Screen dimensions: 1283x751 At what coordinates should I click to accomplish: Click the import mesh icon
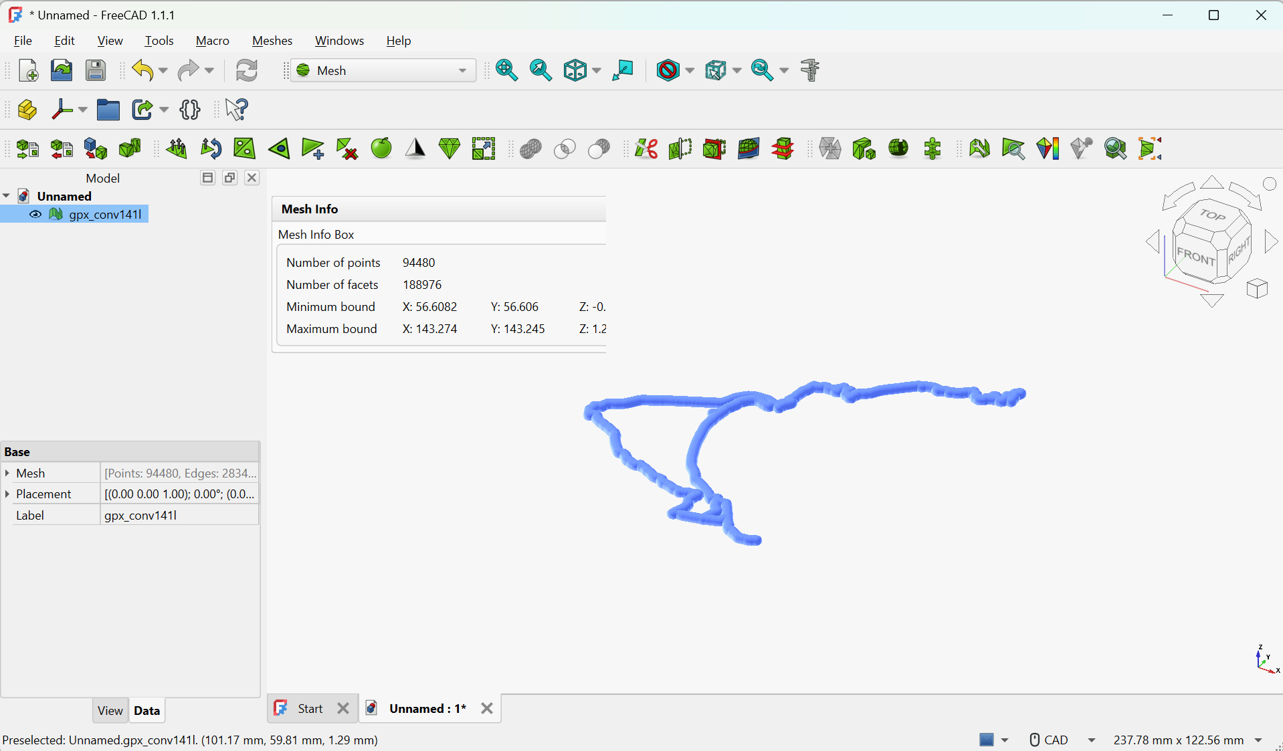click(27, 148)
